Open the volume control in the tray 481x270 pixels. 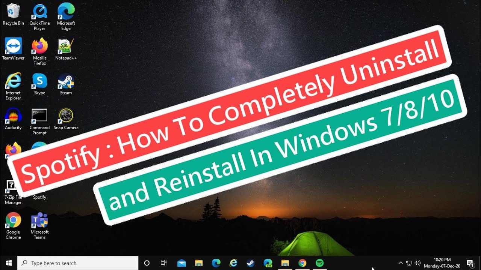point(417,263)
